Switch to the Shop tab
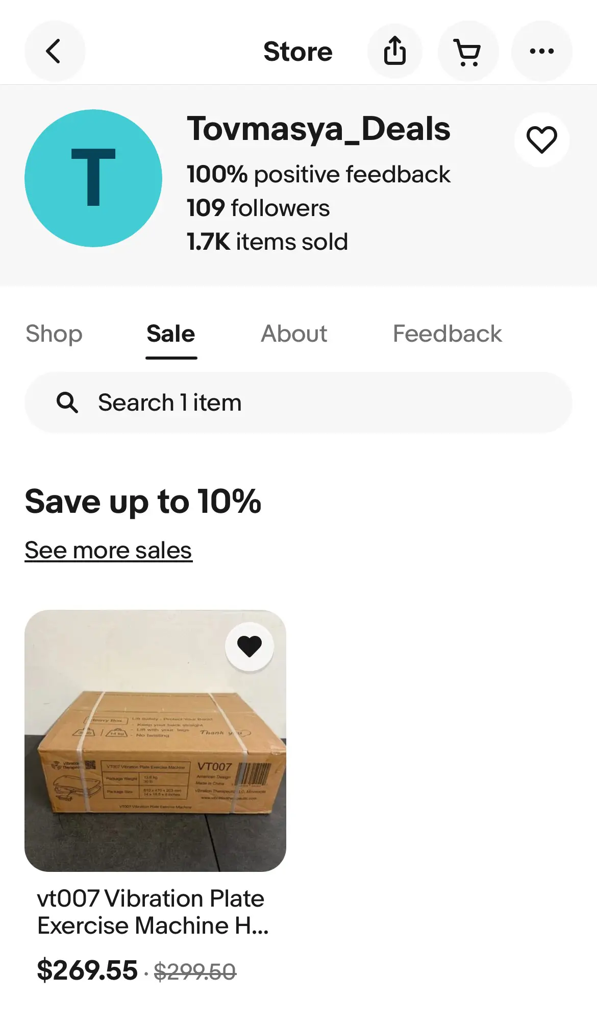Viewport: 597px width, 1020px height. [x=54, y=334]
